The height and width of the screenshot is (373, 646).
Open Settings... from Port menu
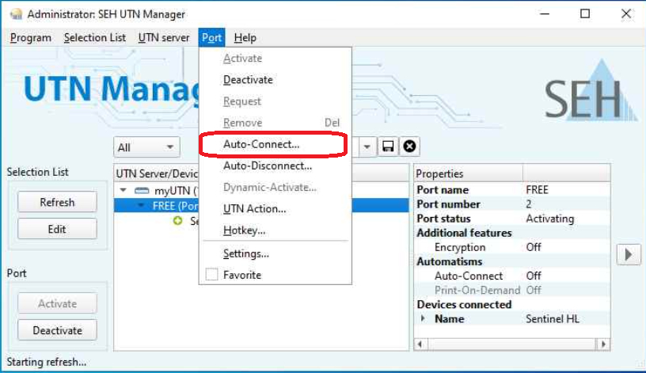[x=275, y=253]
